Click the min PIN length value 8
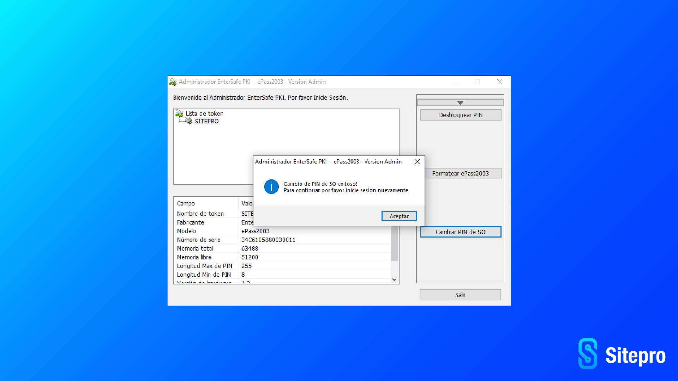The height and width of the screenshot is (381, 678). 243,275
